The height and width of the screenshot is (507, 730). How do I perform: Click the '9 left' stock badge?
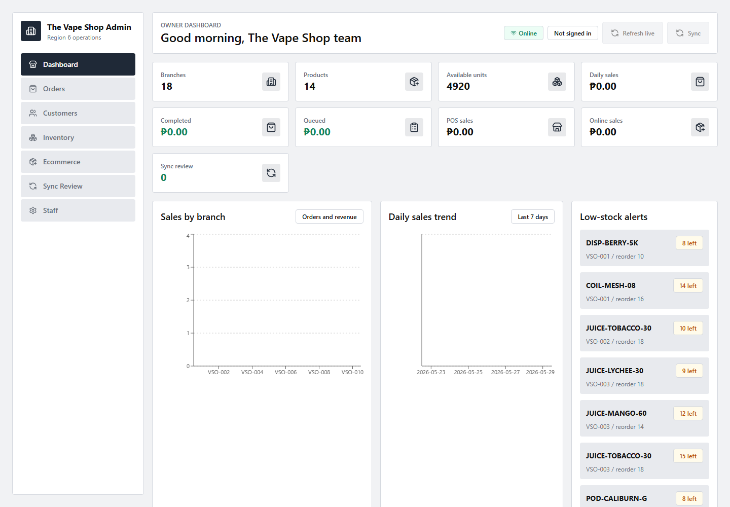coord(689,371)
